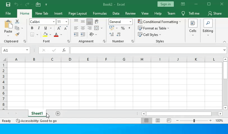The width and height of the screenshot is (228, 134).
Task: Click Decrease Decimal icon
Action: (x=118, y=34)
